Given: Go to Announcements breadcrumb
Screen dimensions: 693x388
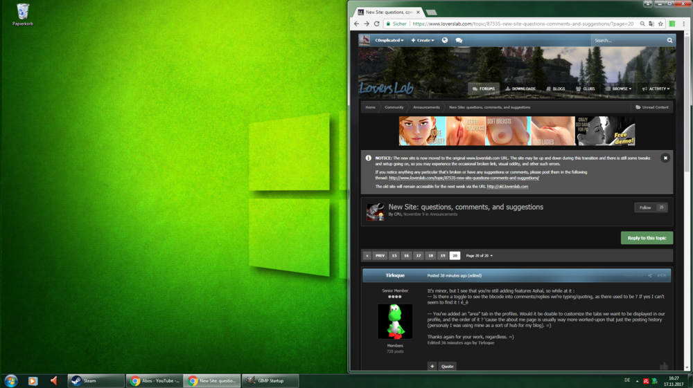Looking at the screenshot, I should click(426, 107).
